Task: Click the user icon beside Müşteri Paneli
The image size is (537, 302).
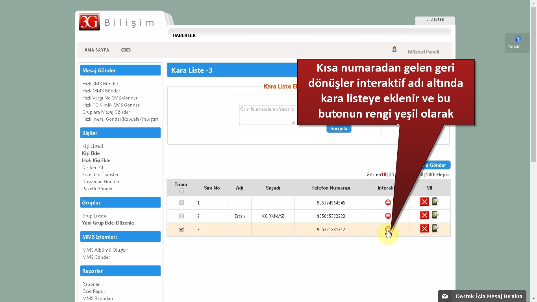Action: click(394, 50)
